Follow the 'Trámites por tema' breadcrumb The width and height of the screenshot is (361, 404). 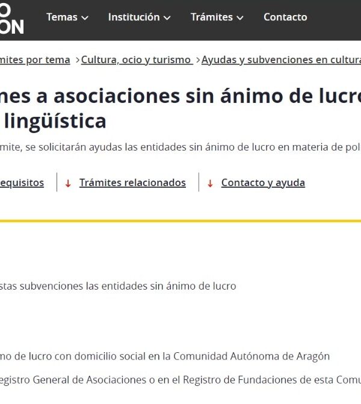(35, 60)
